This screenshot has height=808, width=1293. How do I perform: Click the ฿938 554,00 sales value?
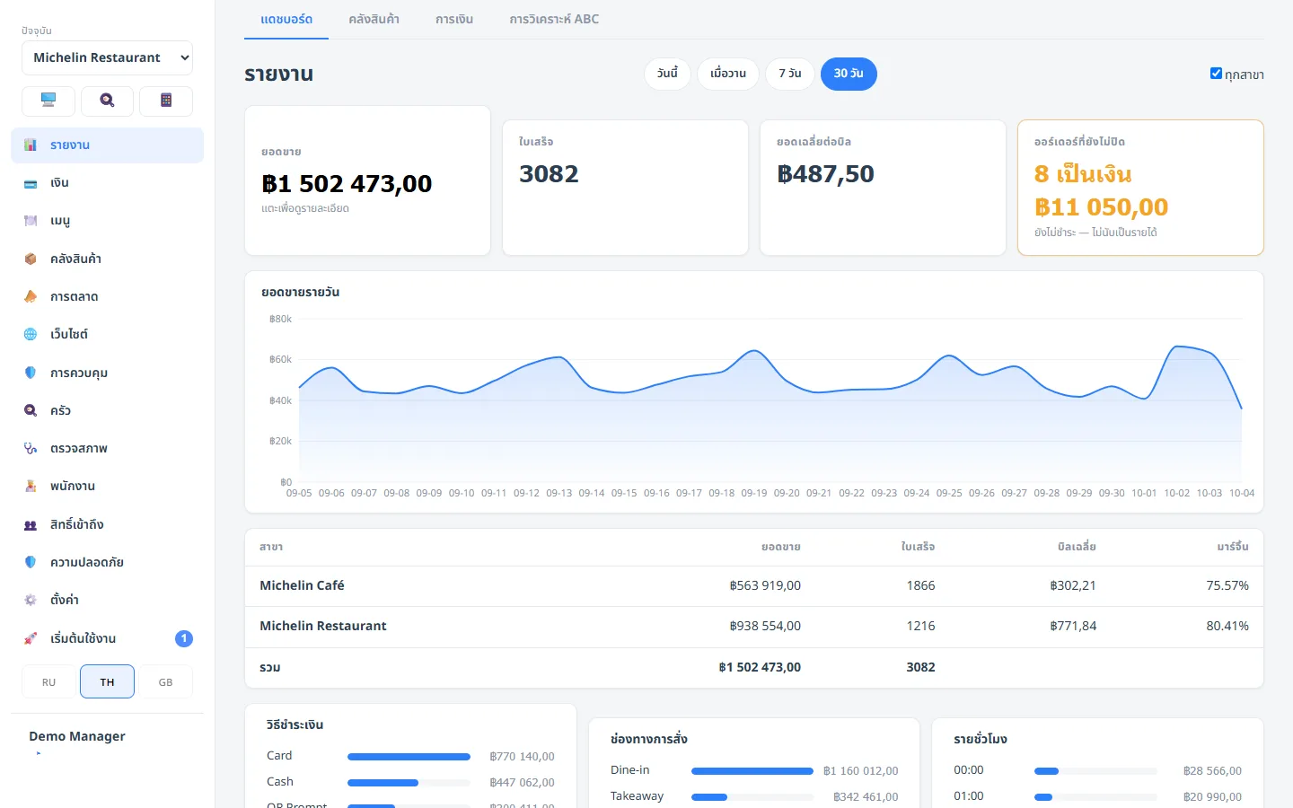(x=765, y=626)
